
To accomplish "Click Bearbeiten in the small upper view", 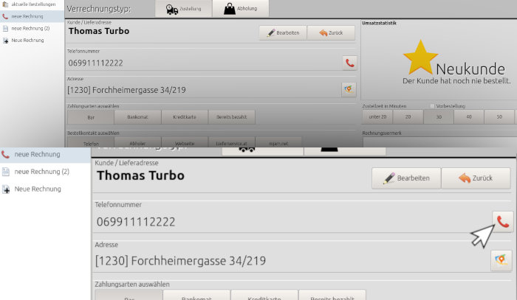I will [x=283, y=33].
